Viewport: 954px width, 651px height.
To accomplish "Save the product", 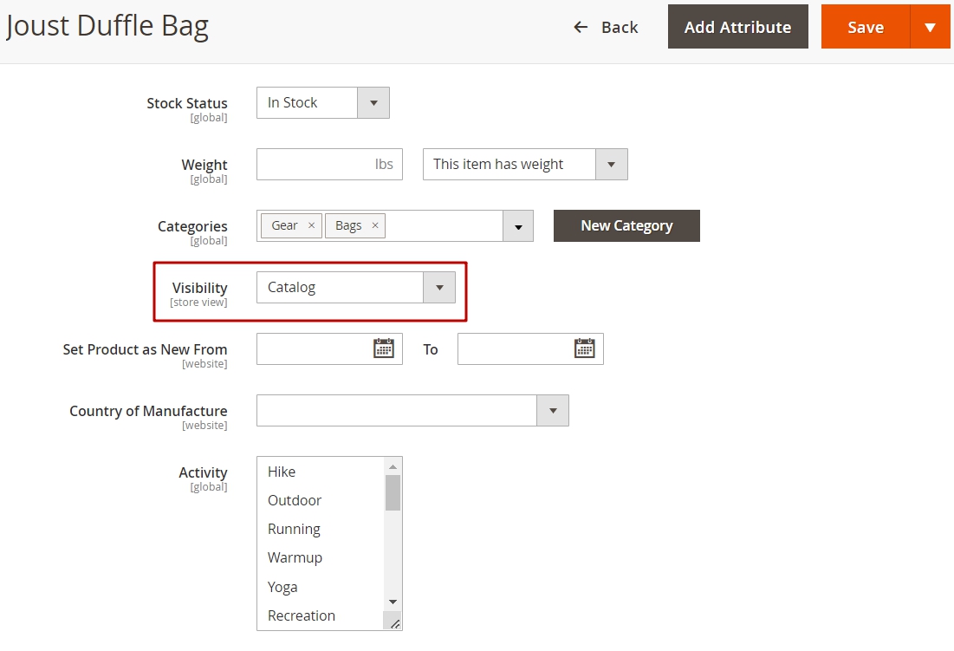I will (x=866, y=27).
